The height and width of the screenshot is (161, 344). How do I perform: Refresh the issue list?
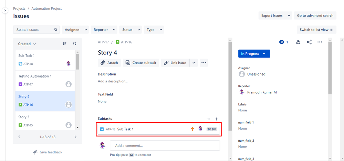(x=75, y=44)
